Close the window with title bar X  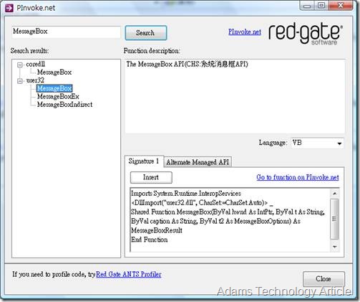[341, 6]
